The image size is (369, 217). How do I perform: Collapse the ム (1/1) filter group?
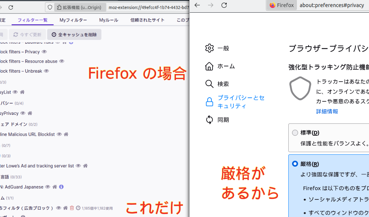click(7, 198)
